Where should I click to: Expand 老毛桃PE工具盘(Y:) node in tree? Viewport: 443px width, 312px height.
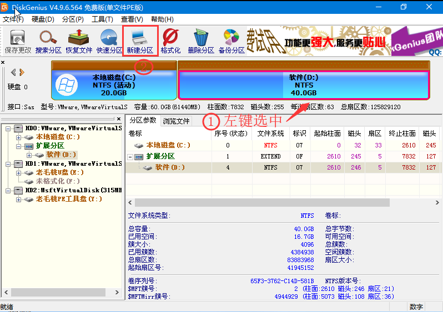[x=18, y=200]
